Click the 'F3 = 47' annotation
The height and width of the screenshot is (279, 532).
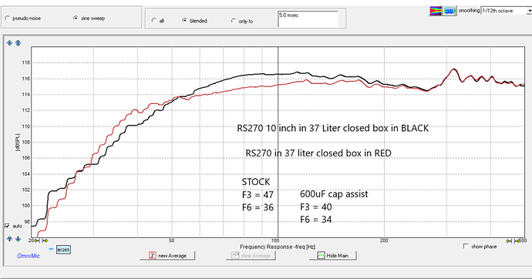258,195
